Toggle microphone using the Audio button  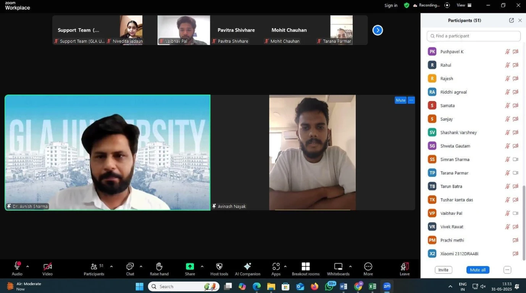[17, 266]
